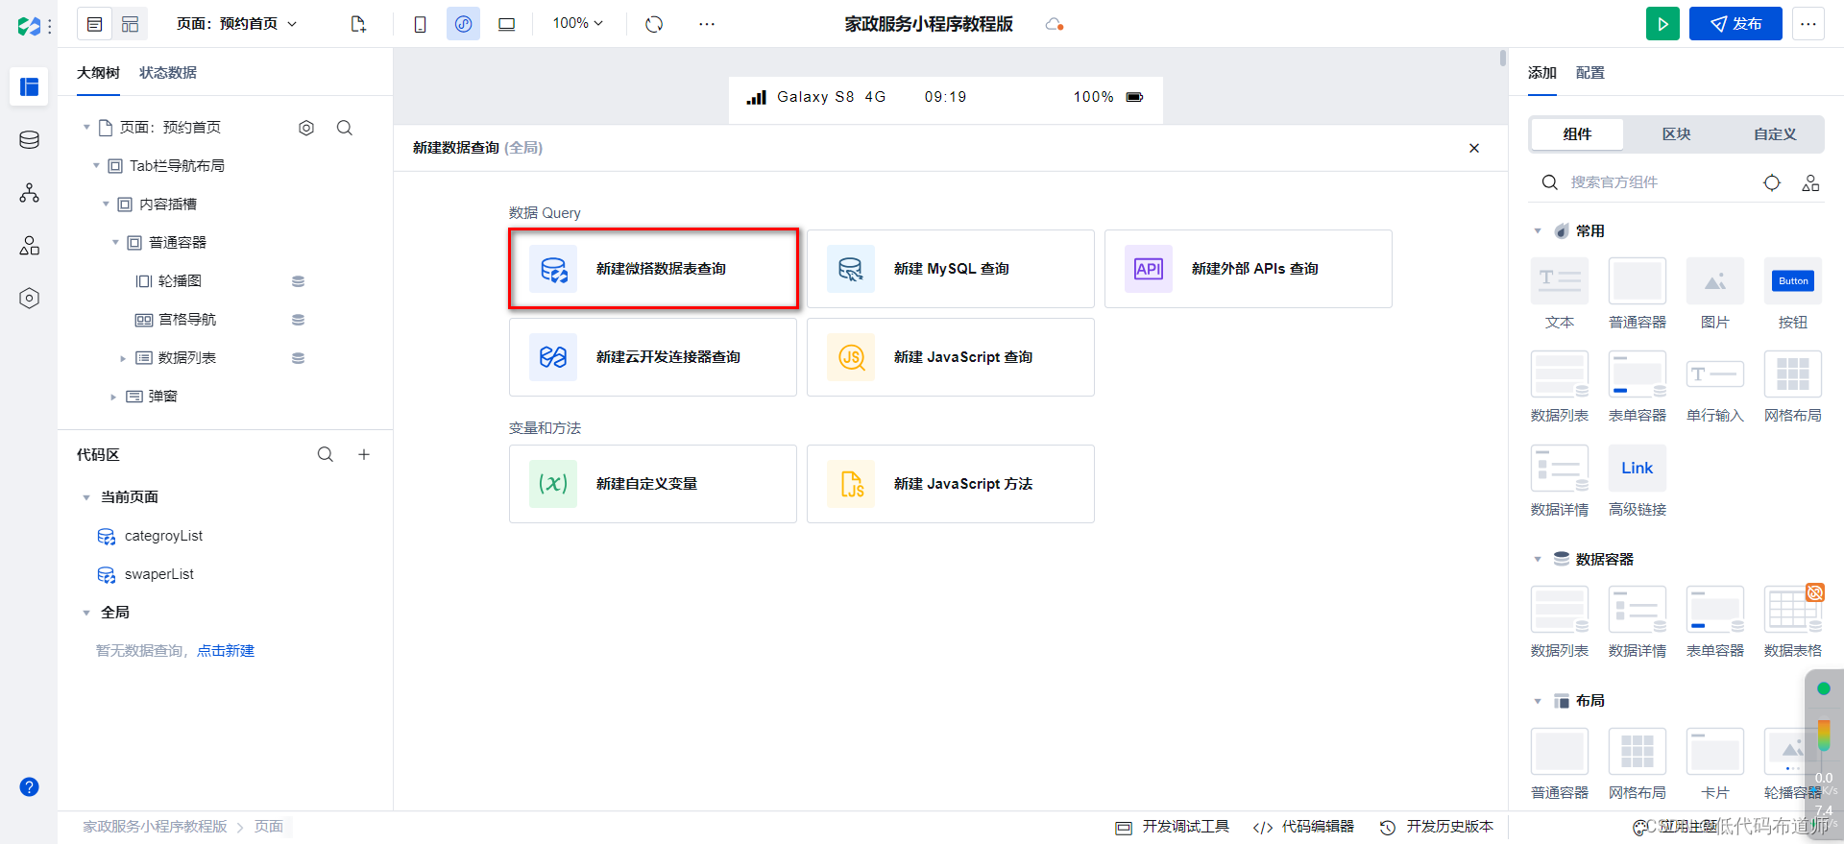
Task: Collapse the Tab栏导航布局 node
Action: point(96,165)
